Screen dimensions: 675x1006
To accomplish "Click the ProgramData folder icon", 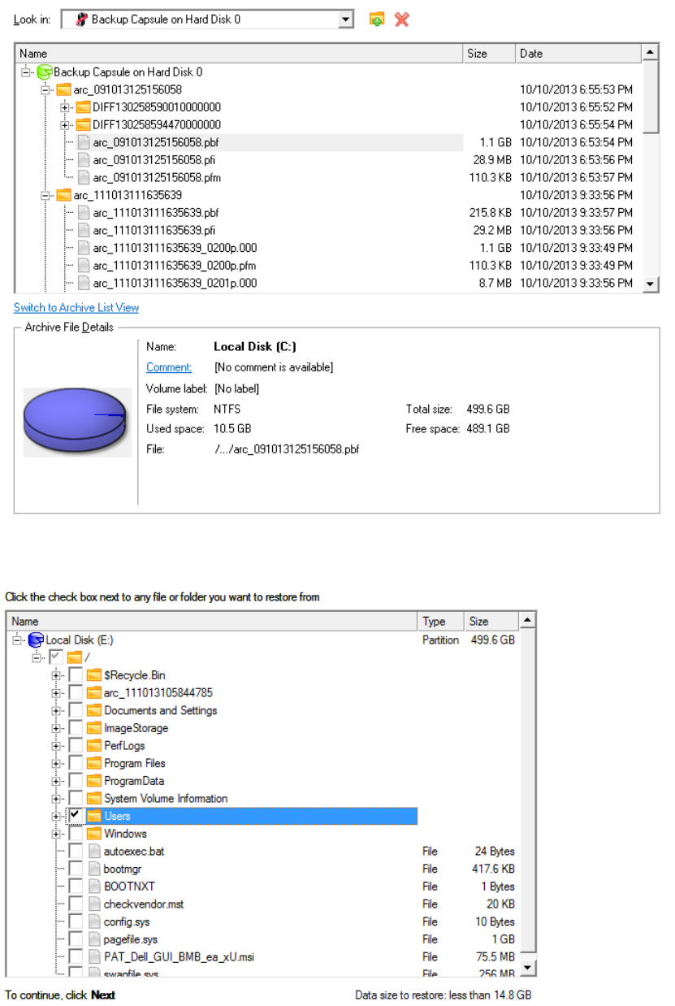I will [94, 781].
